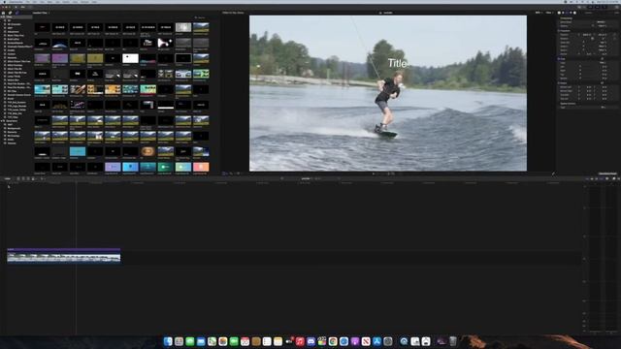Adjust the Crop Bottom slider
Viewport: 621px width, 349px height.
[x=580, y=79]
